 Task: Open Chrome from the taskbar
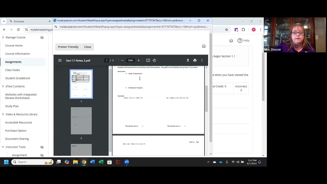[84, 162]
